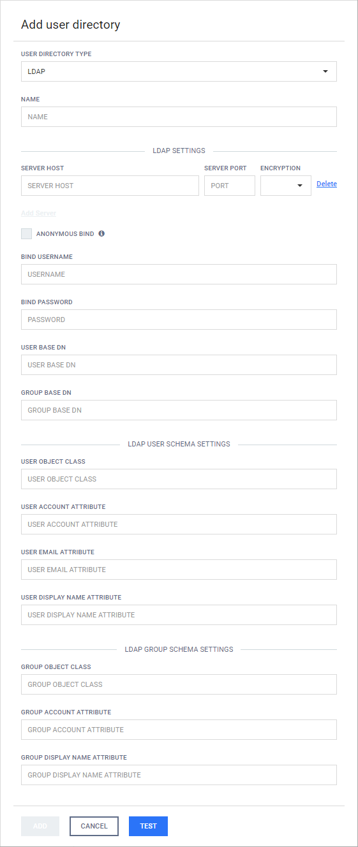Click the Add button
This screenshot has width=358, height=847.
[40, 826]
